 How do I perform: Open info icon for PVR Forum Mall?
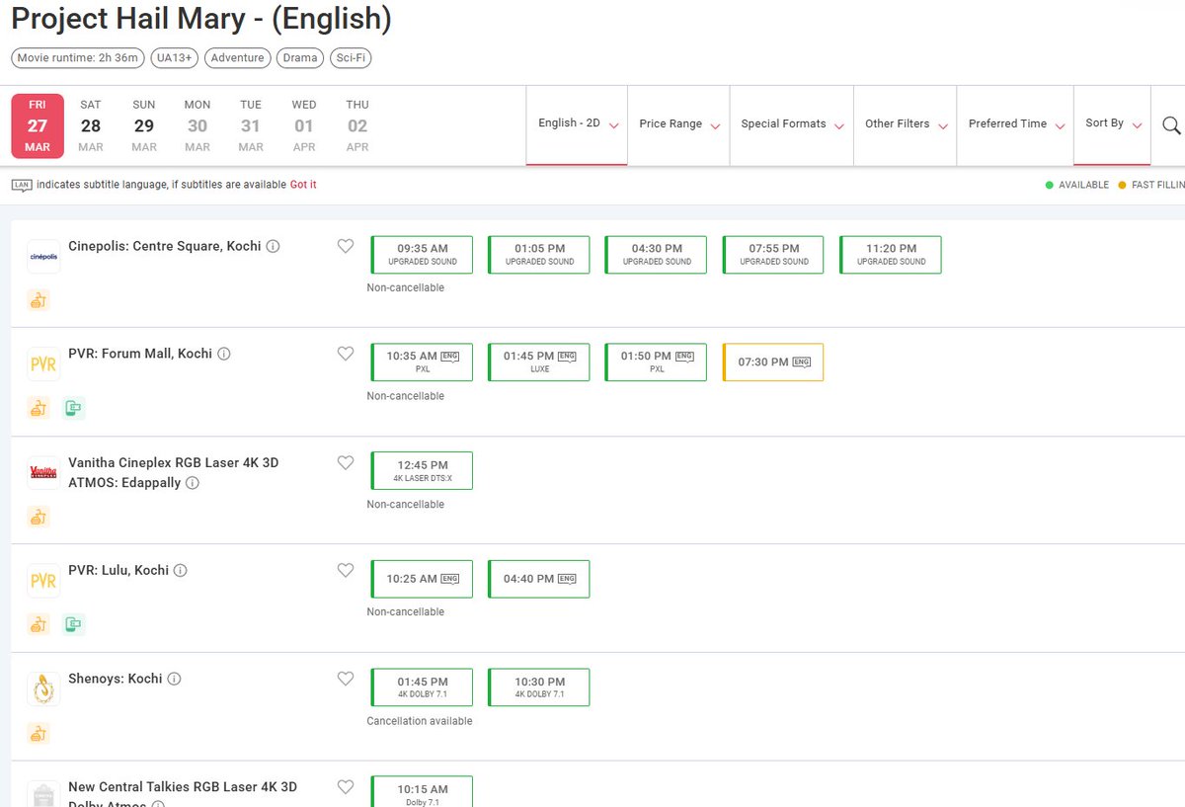(224, 354)
